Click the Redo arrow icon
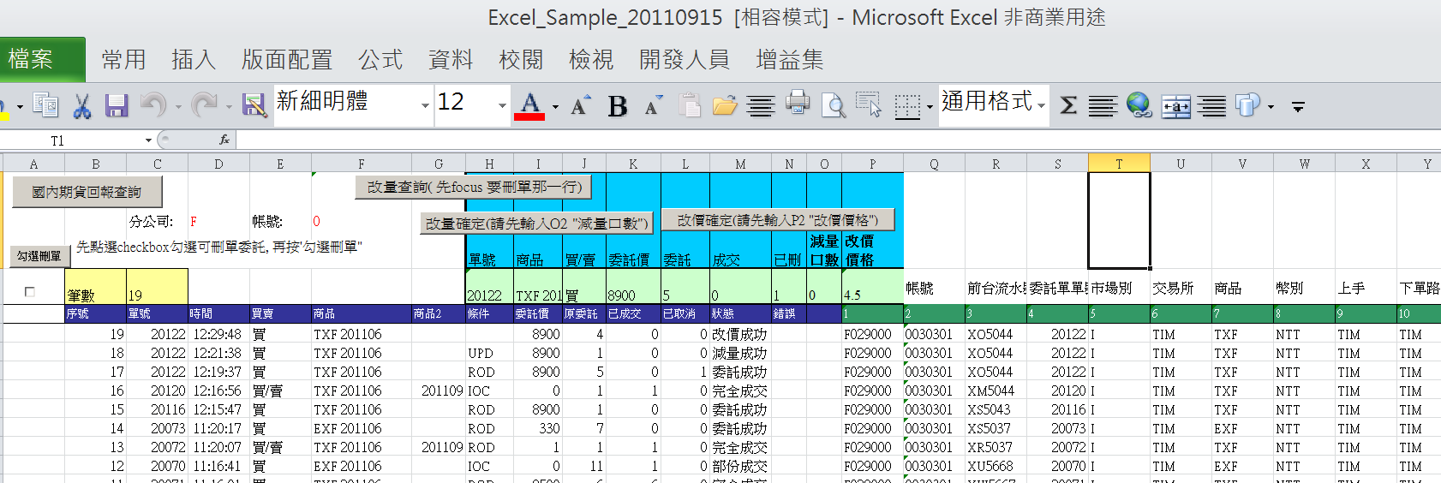This screenshot has width=1441, height=483. coord(204,105)
